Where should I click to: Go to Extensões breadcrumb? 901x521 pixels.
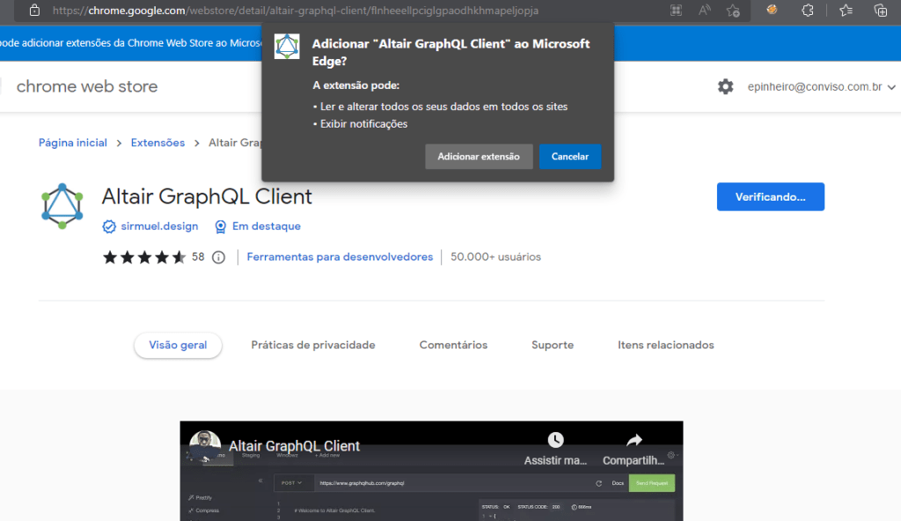click(157, 143)
